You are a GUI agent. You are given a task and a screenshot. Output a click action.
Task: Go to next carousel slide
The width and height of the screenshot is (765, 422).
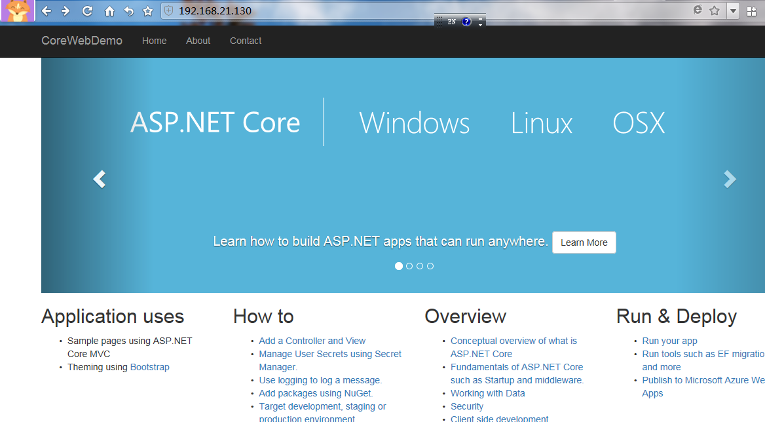(x=730, y=179)
